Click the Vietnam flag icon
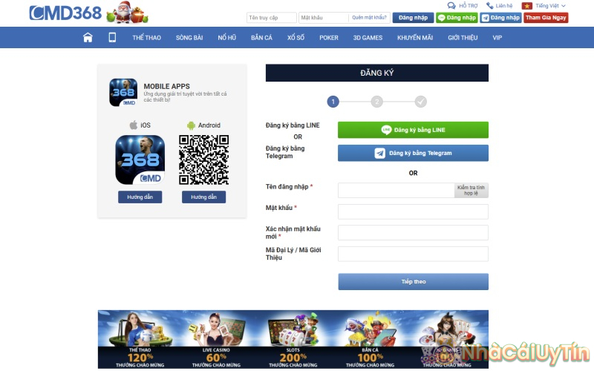This screenshot has width=594, height=371. point(527,6)
